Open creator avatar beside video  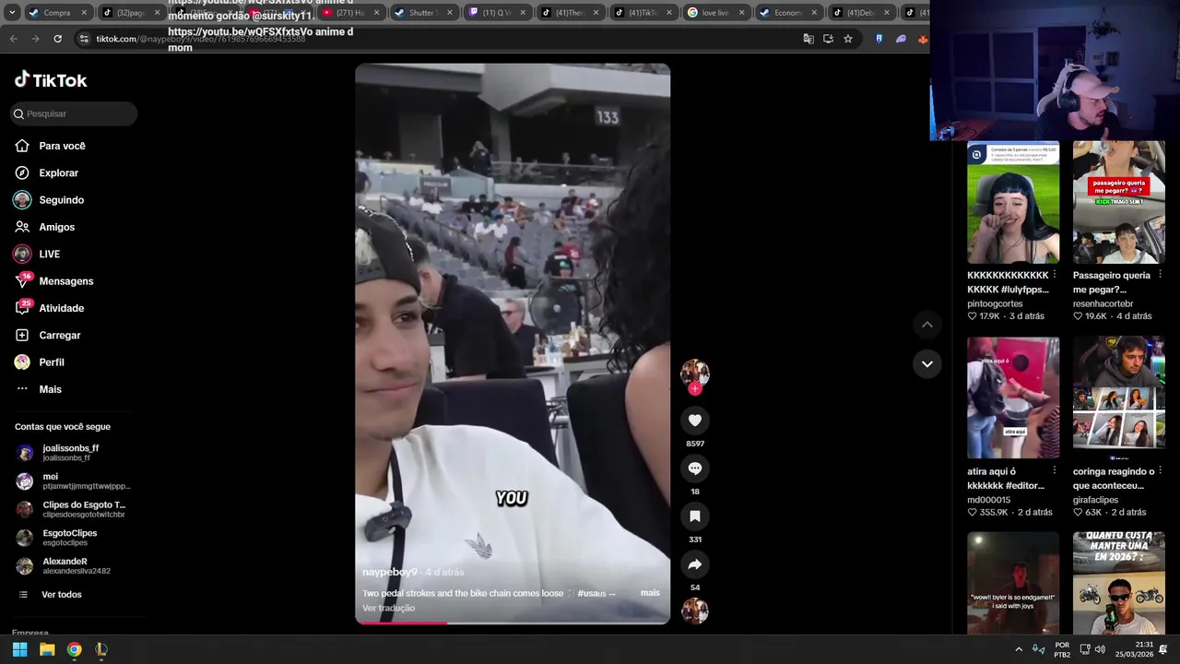(695, 372)
